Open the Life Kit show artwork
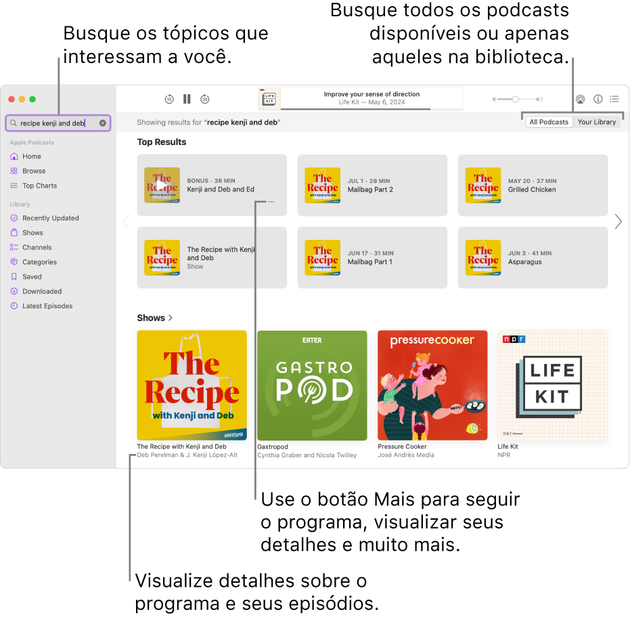Screen dimensions: 630x620 tap(552, 386)
